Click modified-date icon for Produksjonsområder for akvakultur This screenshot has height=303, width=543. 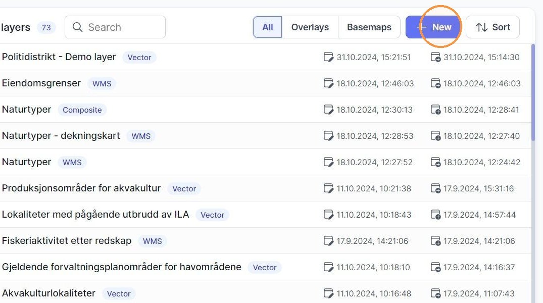tap(328, 188)
